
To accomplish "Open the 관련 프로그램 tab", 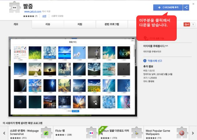I will (112, 24).
